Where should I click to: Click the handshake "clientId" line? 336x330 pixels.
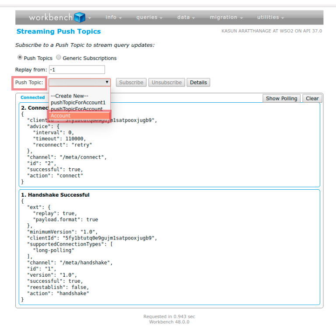coord(92,238)
